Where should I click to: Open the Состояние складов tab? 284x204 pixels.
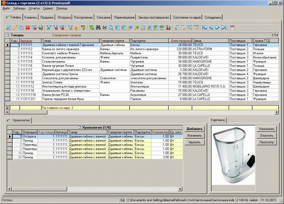click(187, 17)
